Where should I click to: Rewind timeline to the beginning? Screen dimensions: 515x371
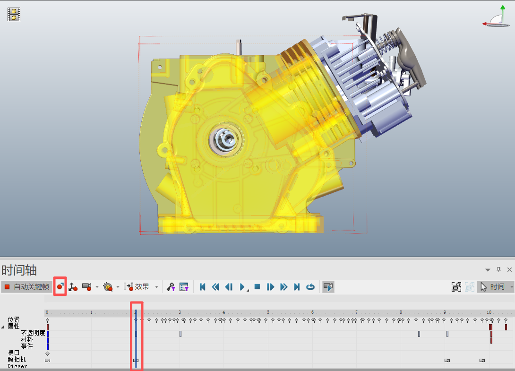point(202,287)
